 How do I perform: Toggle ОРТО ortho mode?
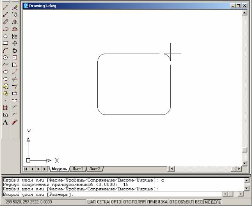click(x=116, y=202)
